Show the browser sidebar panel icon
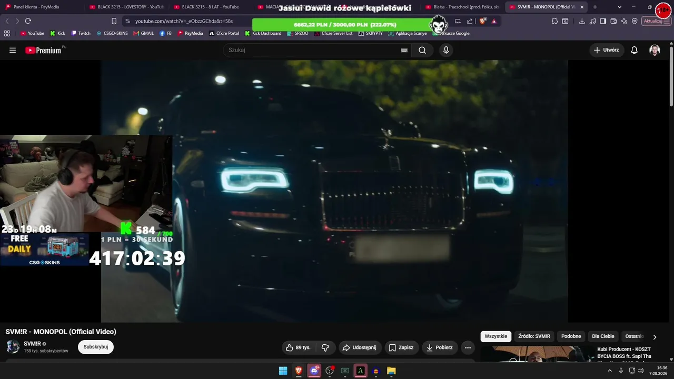 click(603, 21)
